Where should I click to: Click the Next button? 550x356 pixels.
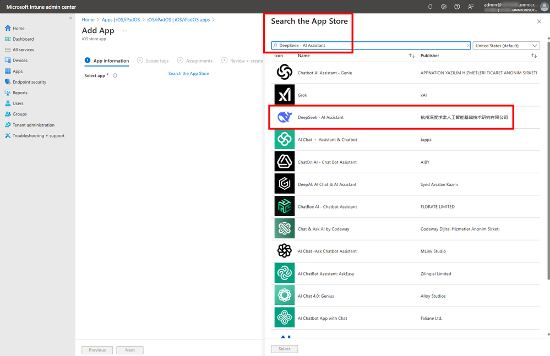(x=130, y=350)
